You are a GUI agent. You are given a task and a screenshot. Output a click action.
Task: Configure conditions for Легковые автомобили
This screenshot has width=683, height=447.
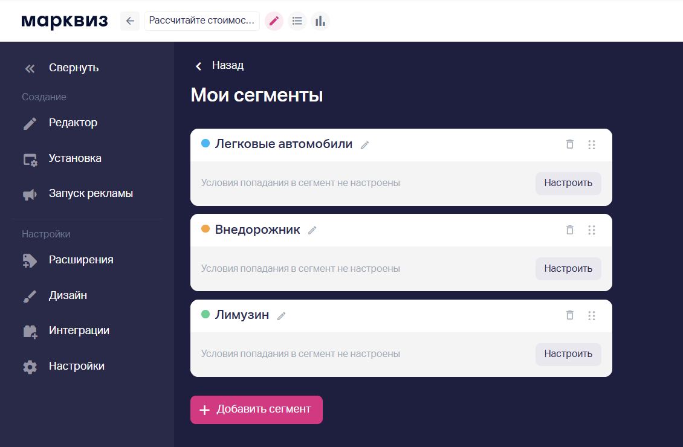pyautogui.click(x=568, y=183)
